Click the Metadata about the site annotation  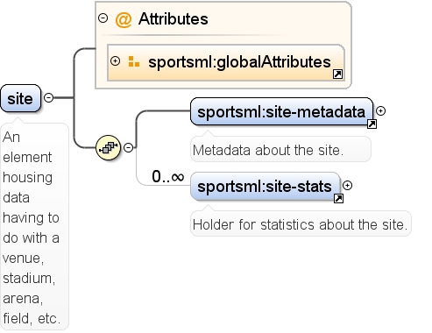268,151
